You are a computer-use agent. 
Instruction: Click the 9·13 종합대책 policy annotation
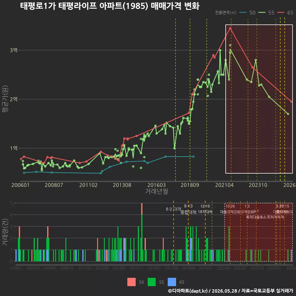[x=188, y=209]
